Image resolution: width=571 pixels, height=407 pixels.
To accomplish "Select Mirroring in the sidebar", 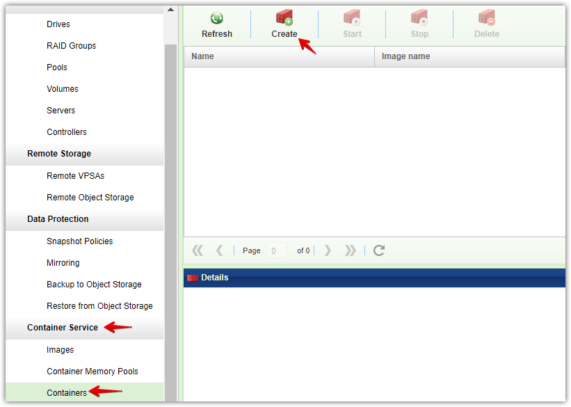I will pyautogui.click(x=63, y=263).
